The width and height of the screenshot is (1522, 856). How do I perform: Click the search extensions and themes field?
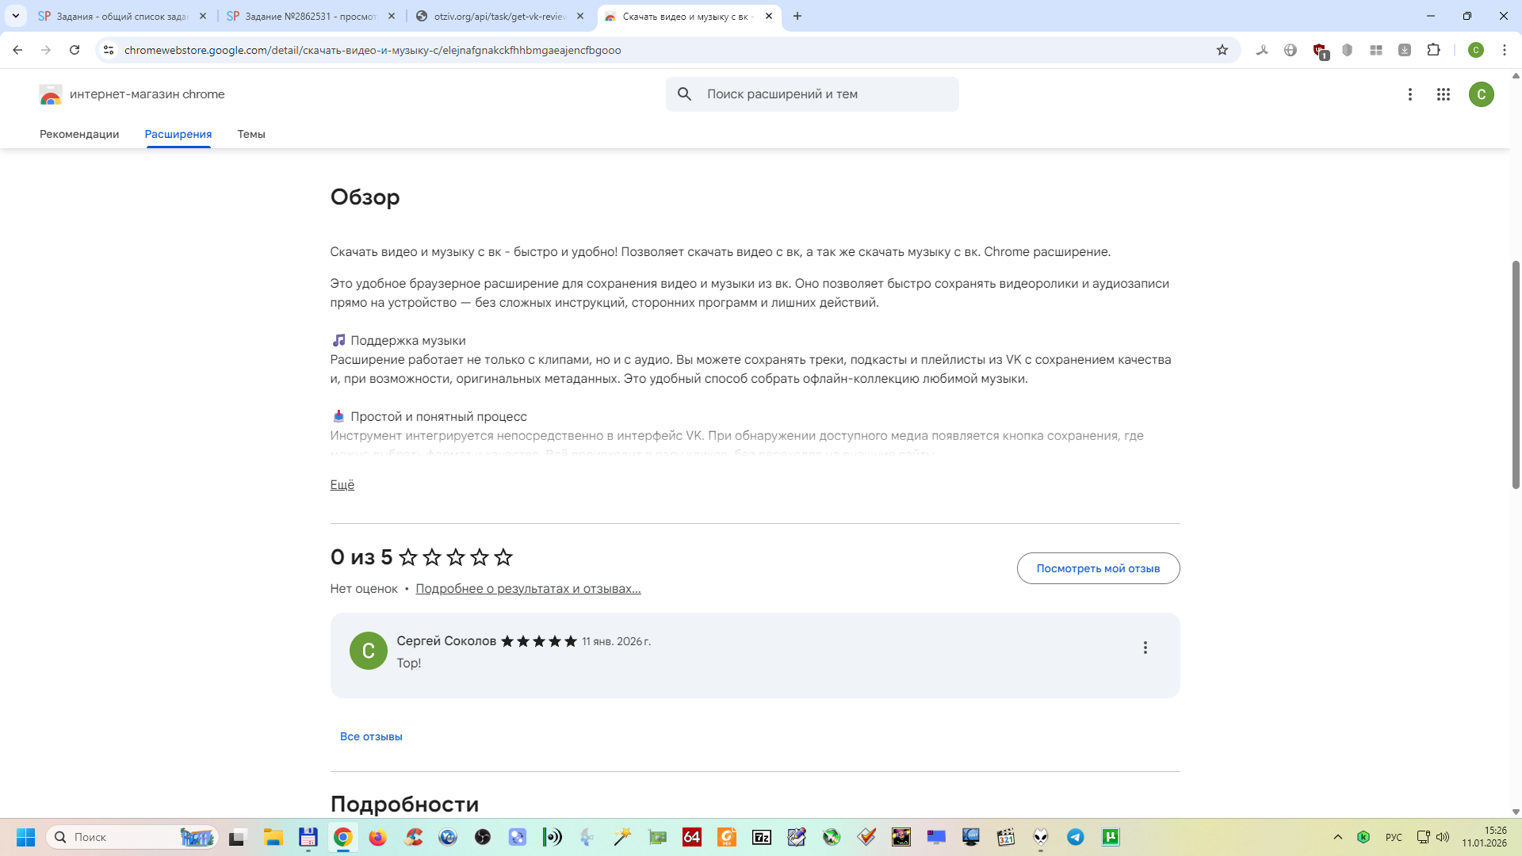click(824, 94)
